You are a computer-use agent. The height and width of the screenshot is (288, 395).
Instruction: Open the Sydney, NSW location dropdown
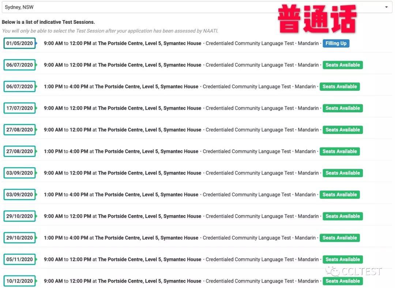tap(197, 7)
